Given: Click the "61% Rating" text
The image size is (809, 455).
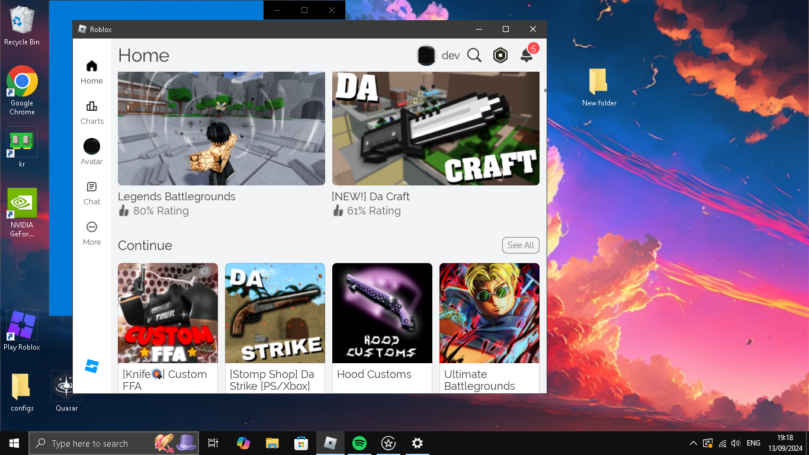Looking at the screenshot, I should tap(374, 211).
